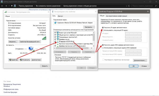Go back with the navigation back arrow
159x96 pixels.
pos(2,6)
